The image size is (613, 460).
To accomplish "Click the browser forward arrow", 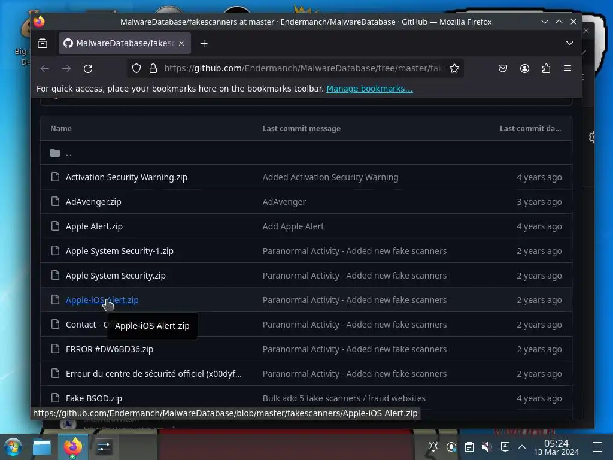I will pos(66,68).
